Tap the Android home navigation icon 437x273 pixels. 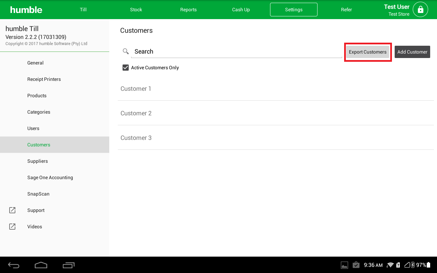click(x=41, y=265)
